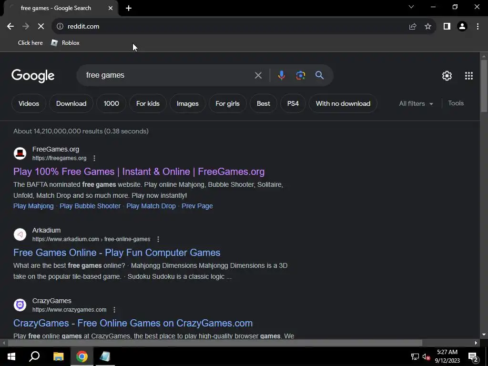The width and height of the screenshot is (488, 366).
Task: Click the Arkadium favicon
Action: (x=20, y=234)
